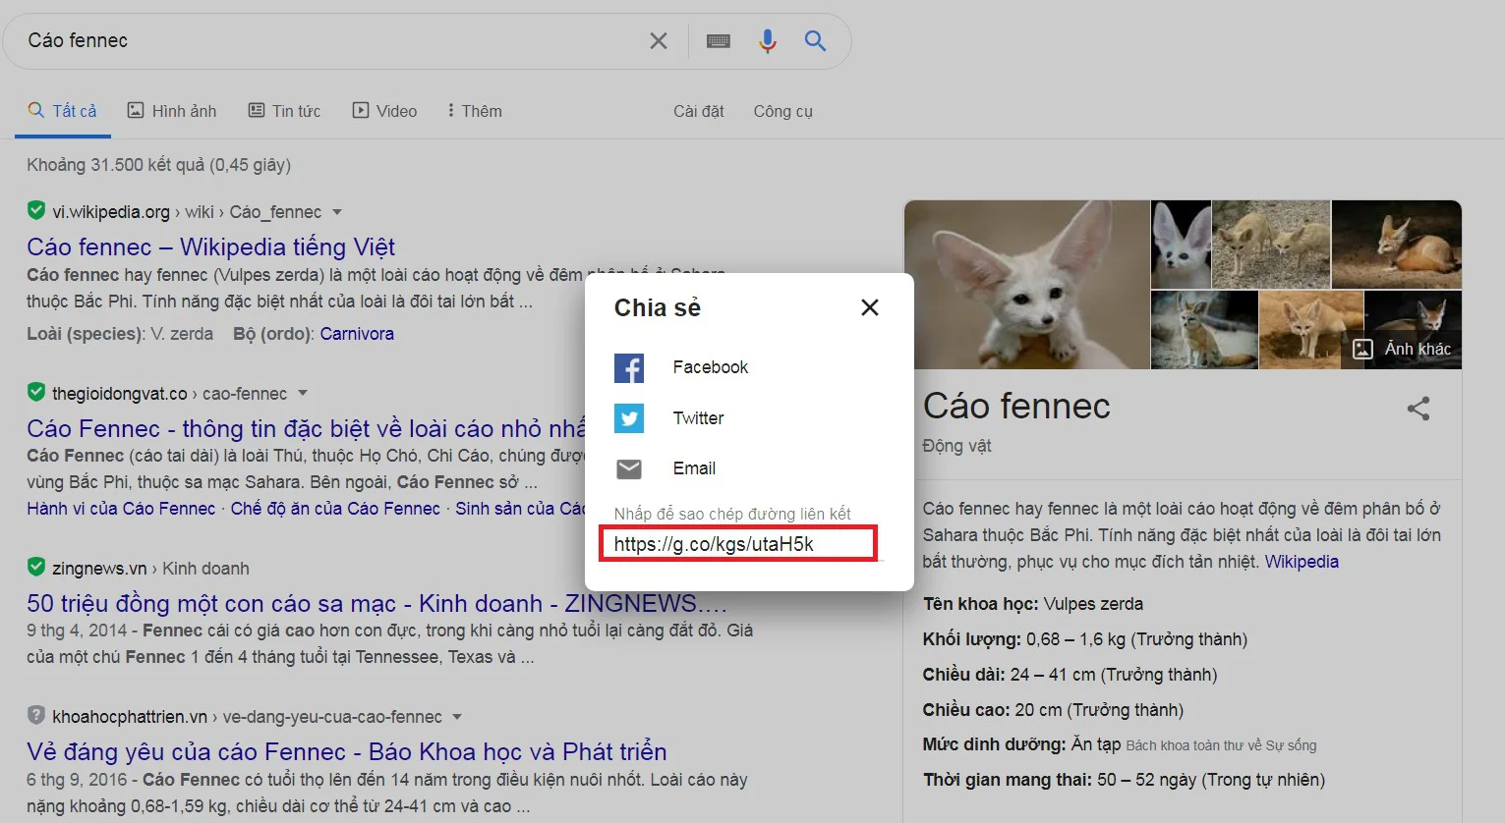Open Email sharing from the Chia sẻ dialog
This screenshot has width=1505, height=823.
(629, 468)
